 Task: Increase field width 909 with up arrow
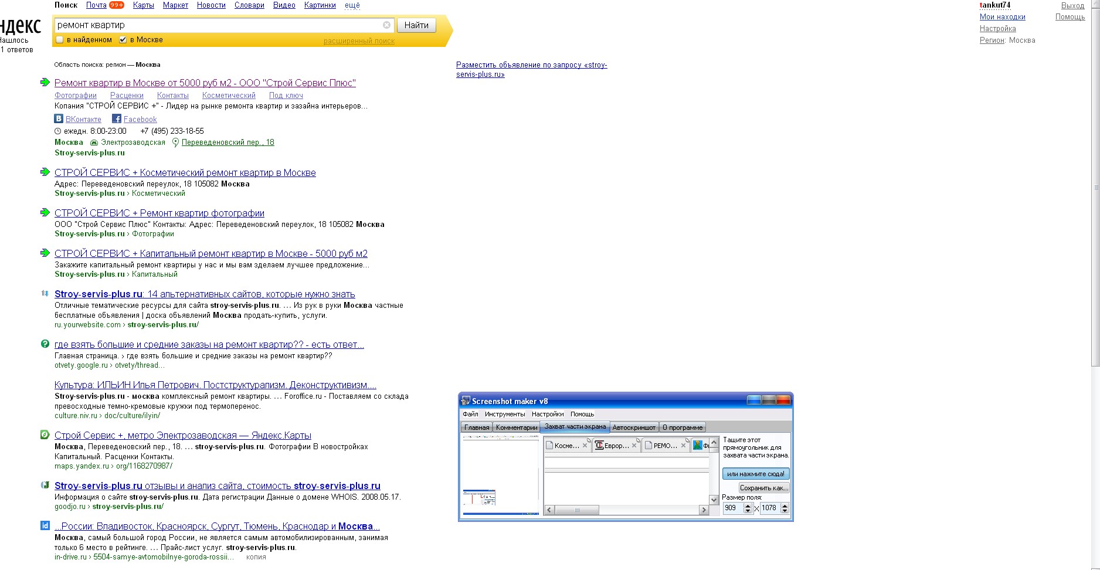click(x=748, y=505)
